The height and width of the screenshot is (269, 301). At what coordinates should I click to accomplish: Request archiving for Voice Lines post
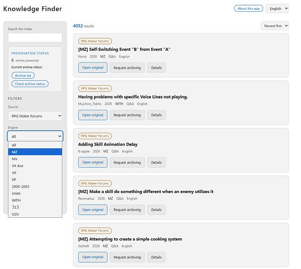point(127,115)
